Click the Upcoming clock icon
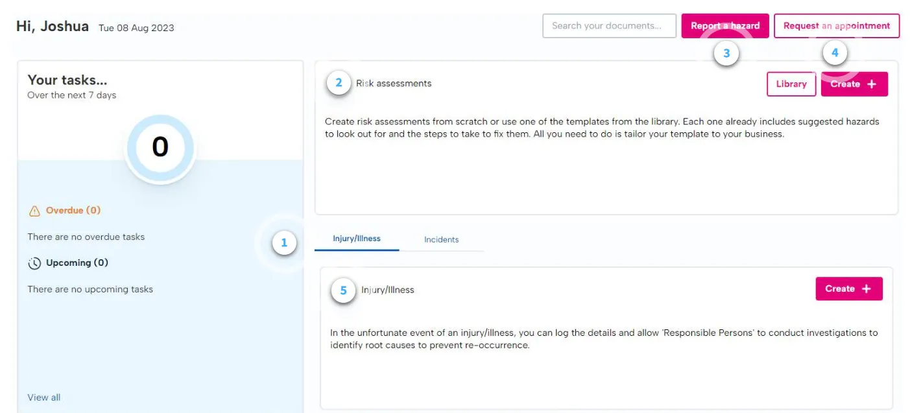Image resolution: width=910 pixels, height=413 pixels. pyautogui.click(x=34, y=263)
